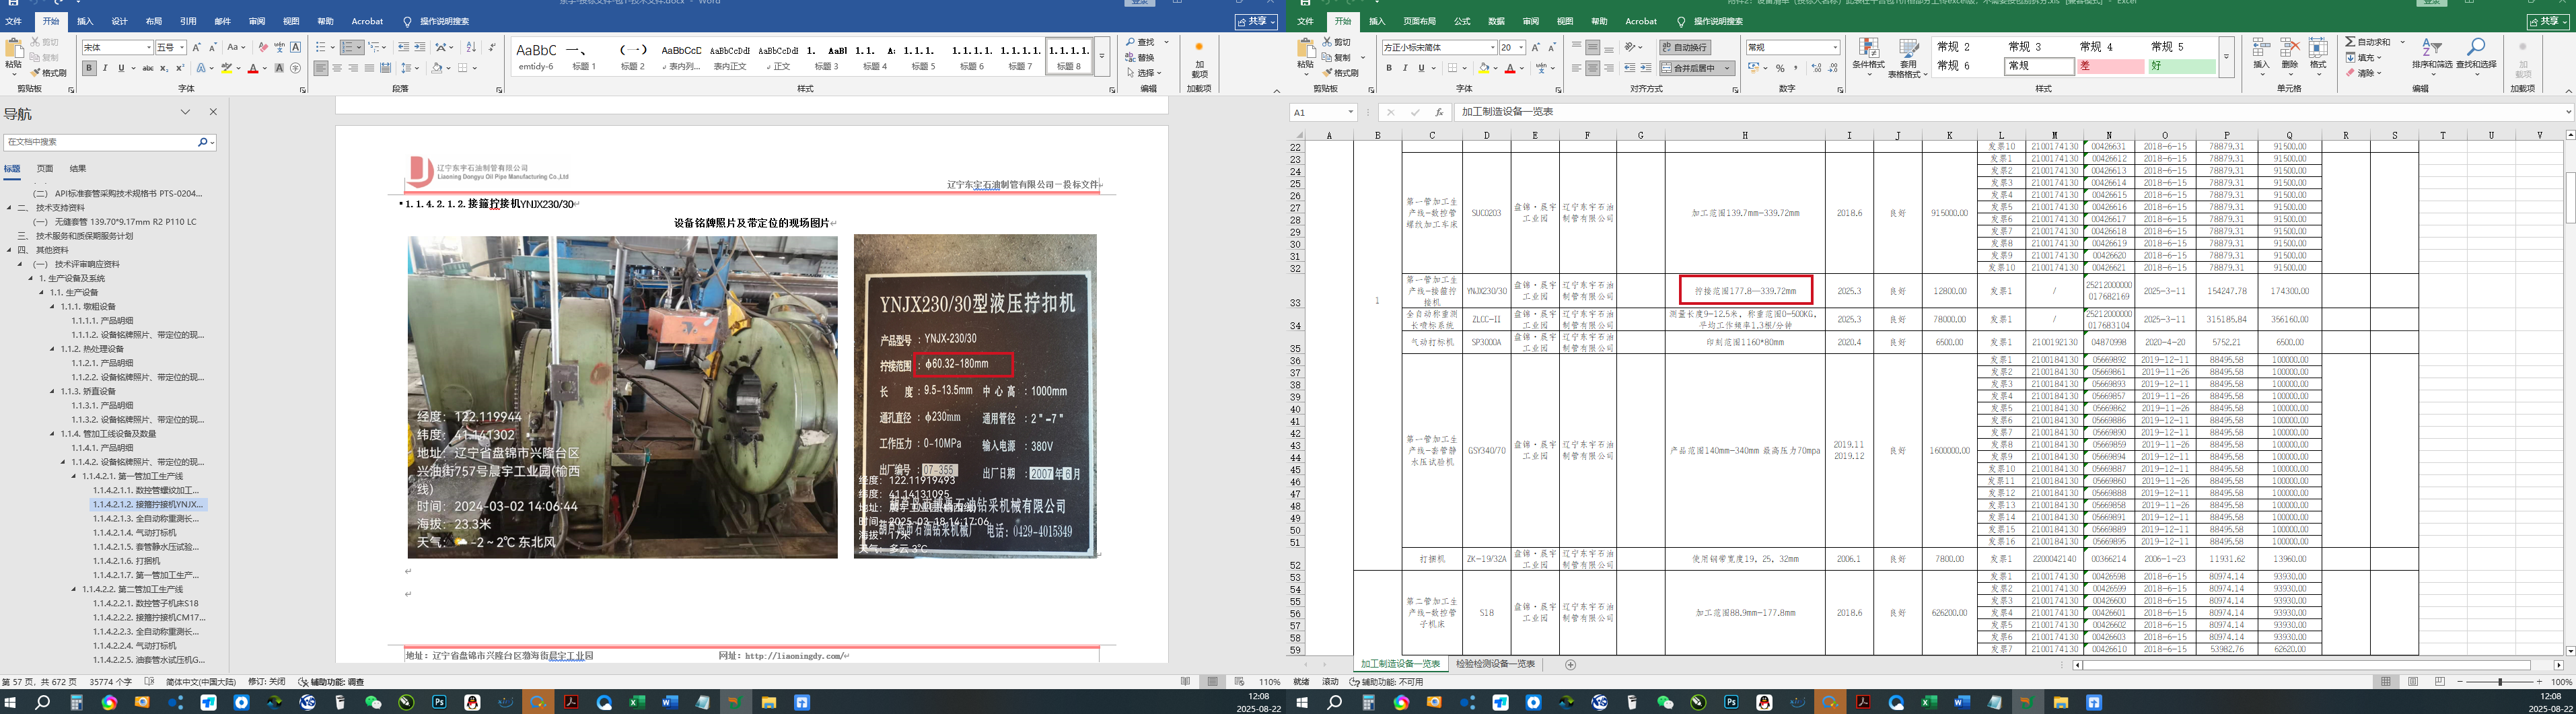
Task: Click Word grow font size icon
Action: pos(196,47)
